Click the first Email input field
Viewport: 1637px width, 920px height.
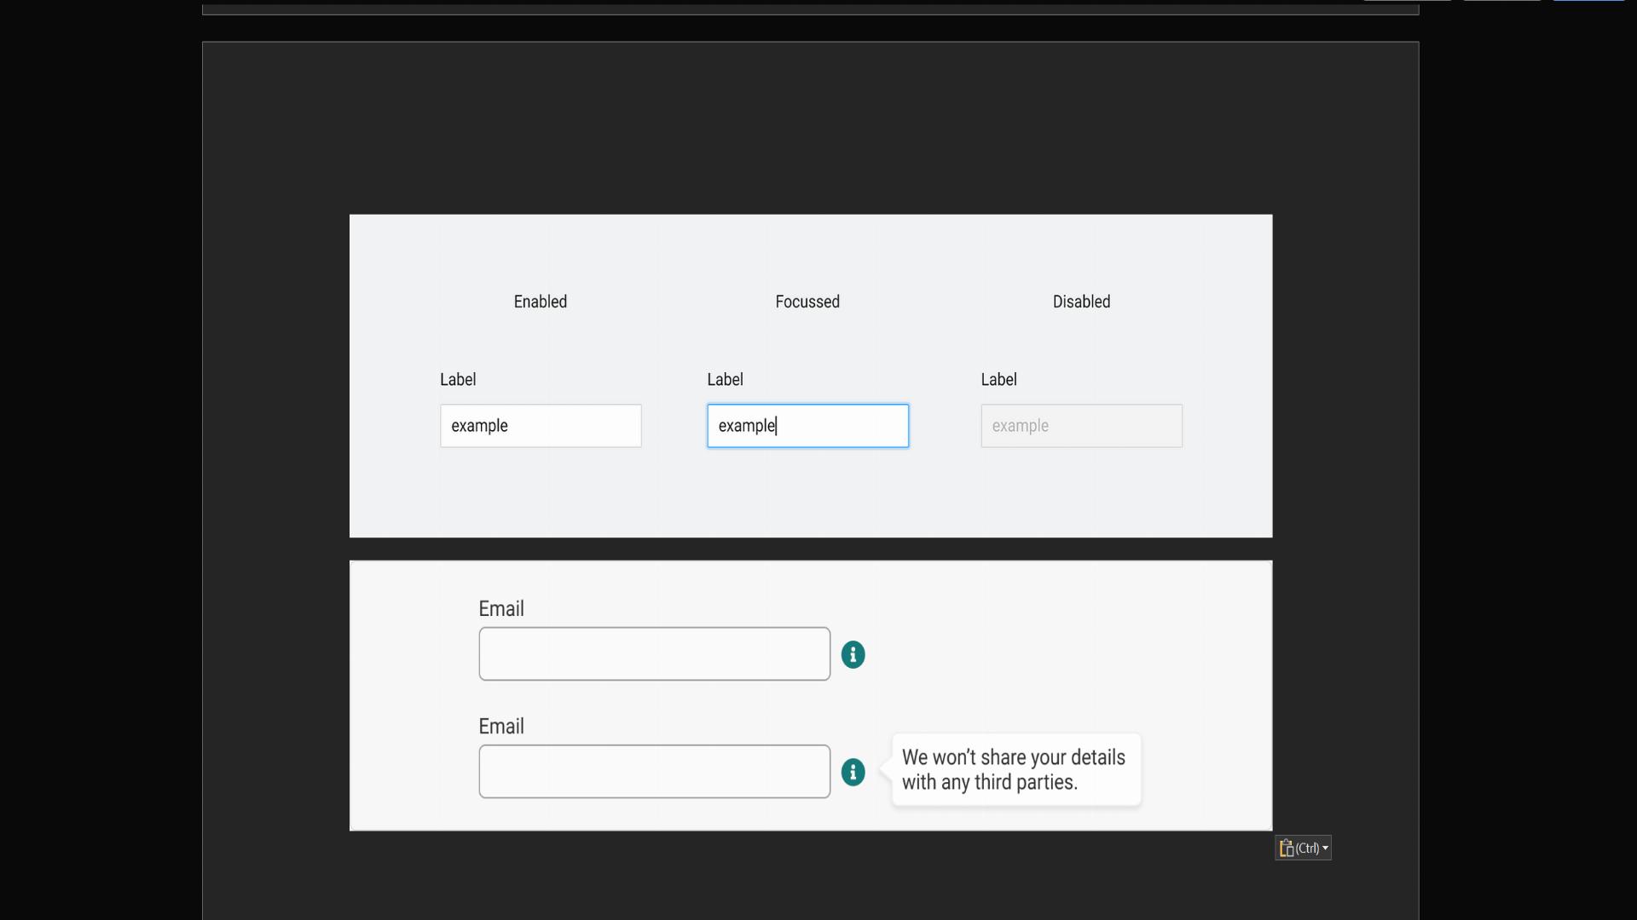[x=654, y=654]
